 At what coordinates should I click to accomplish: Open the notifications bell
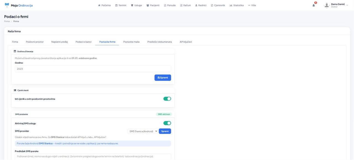click(314, 5)
